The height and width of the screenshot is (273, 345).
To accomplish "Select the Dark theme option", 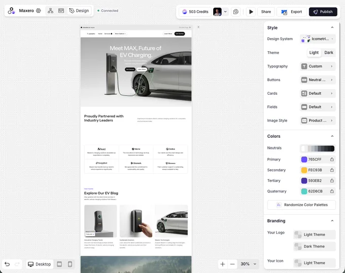I will [328, 53].
